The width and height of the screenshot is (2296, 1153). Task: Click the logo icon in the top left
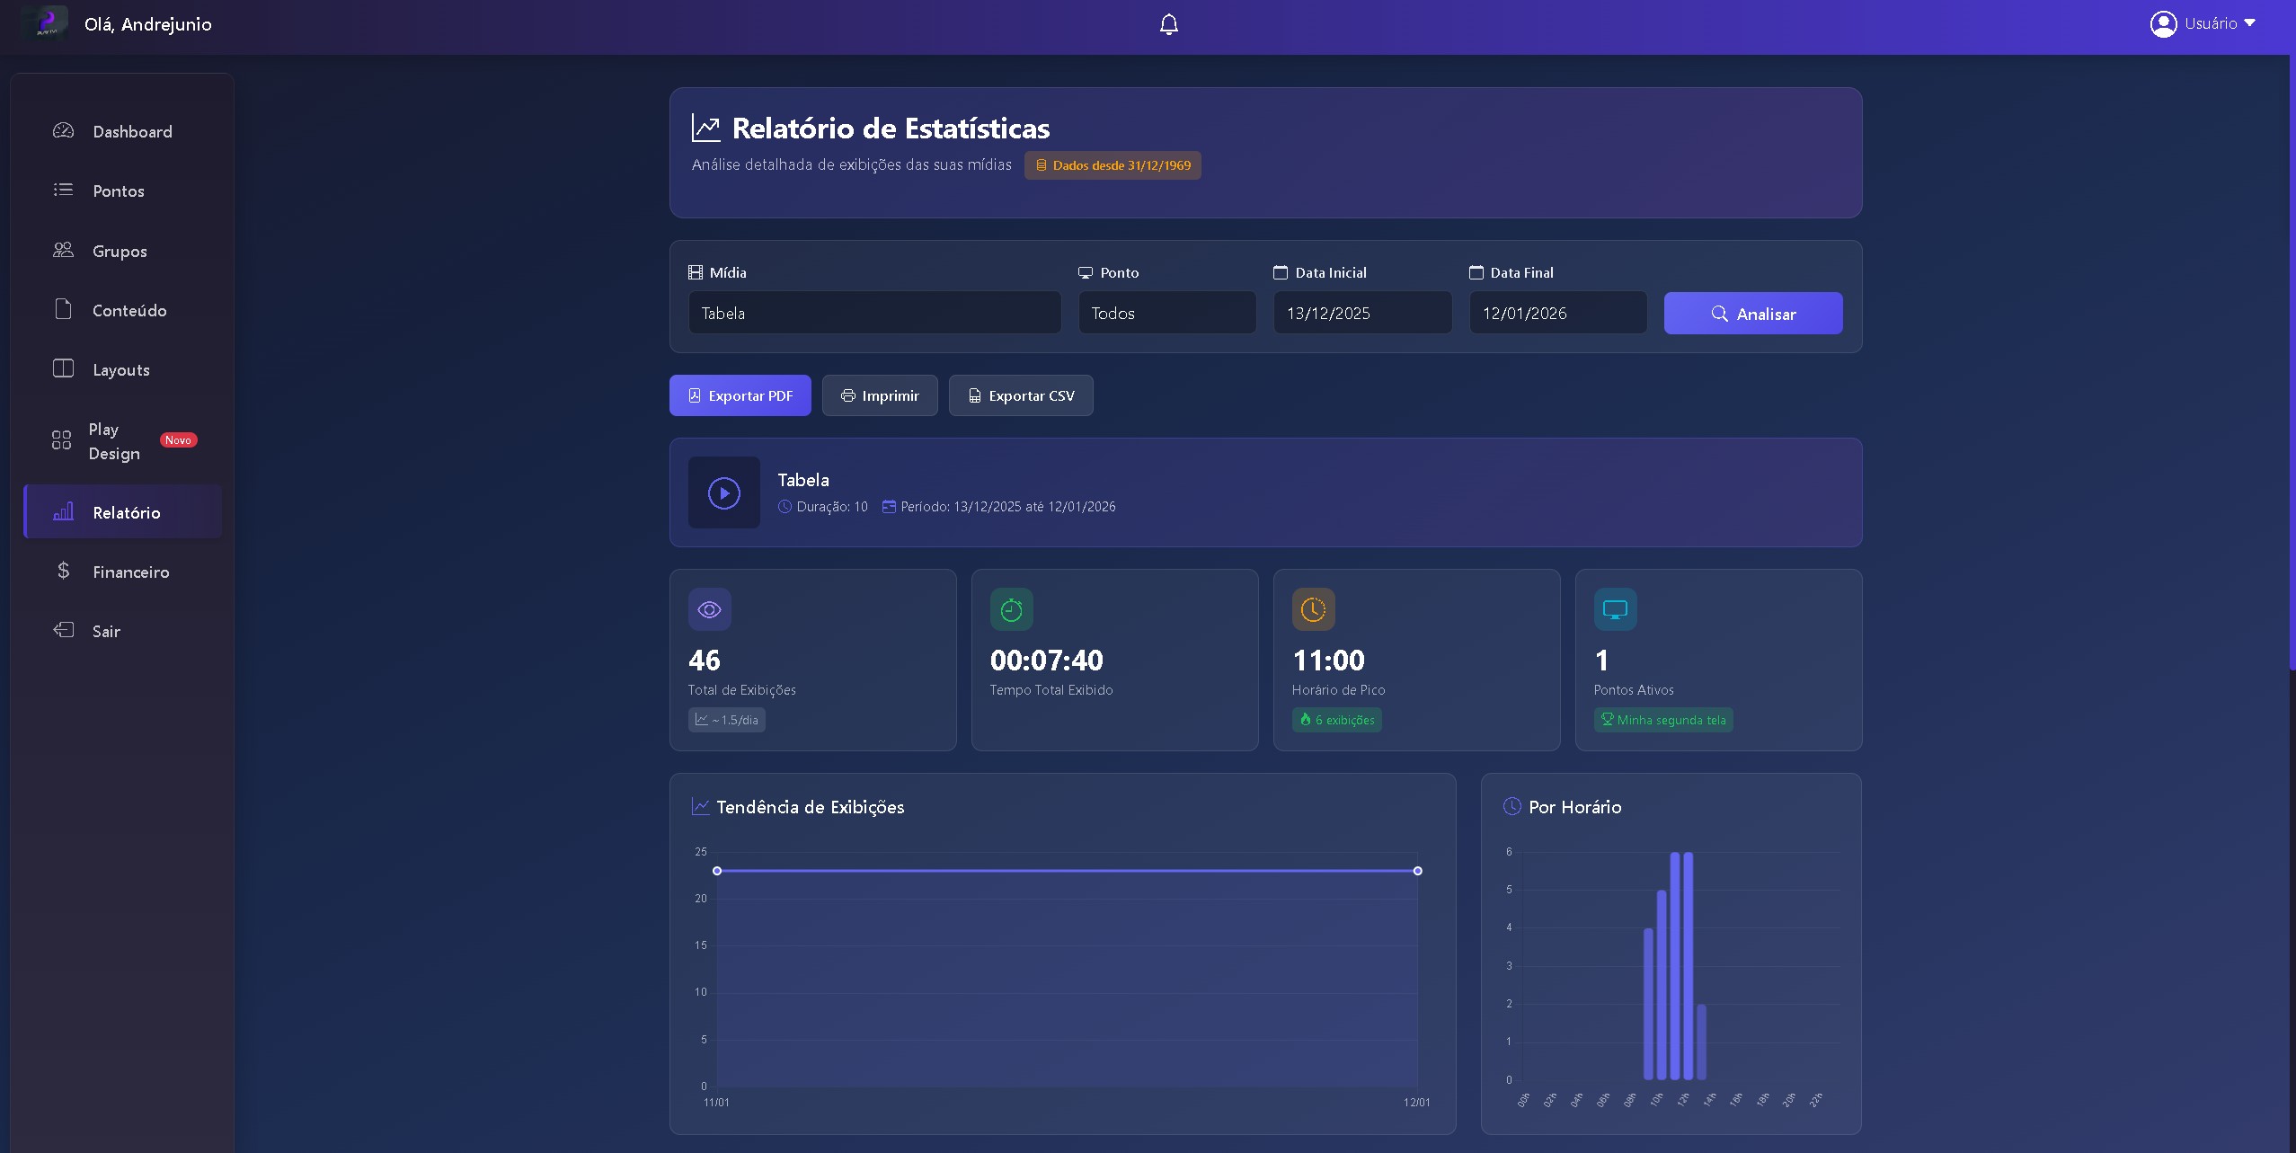[45, 22]
